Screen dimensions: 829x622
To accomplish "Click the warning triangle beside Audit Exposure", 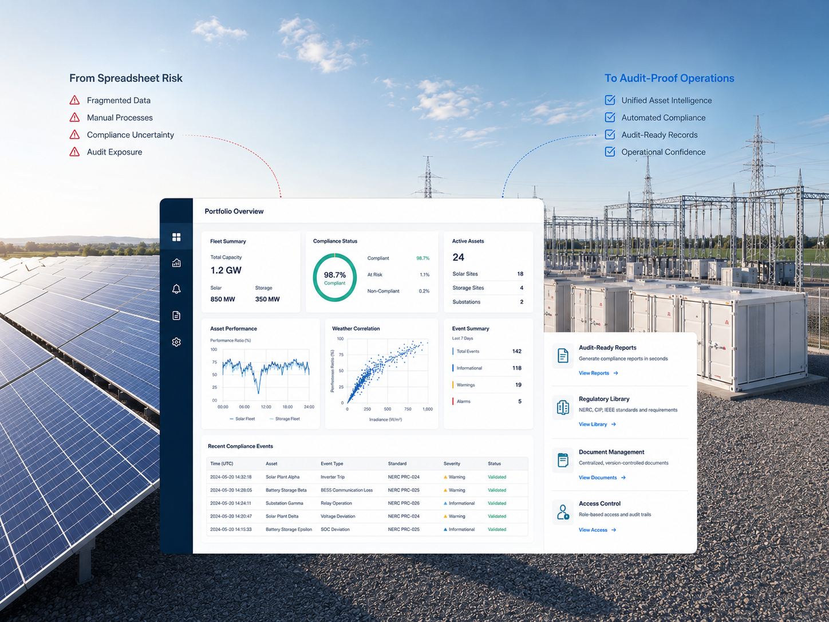I will [74, 152].
